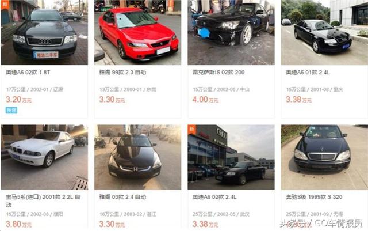Click the 奥迪A6 02款 2.4L title link
Screen dimensions: 368x231
click(x=214, y=197)
